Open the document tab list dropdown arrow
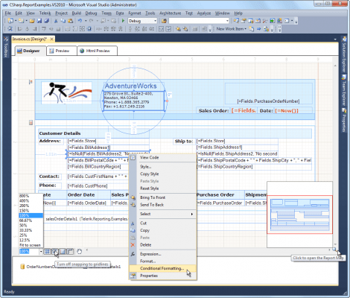Screen dimensions: 350x298 coord(335,39)
